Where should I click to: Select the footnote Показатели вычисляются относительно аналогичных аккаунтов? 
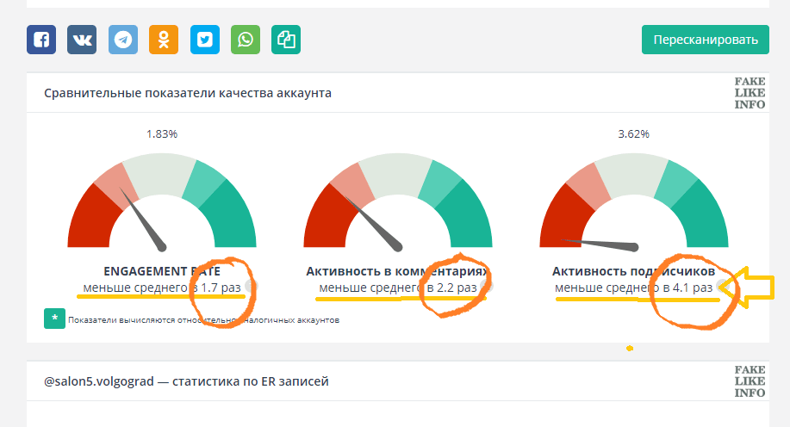tap(203, 319)
